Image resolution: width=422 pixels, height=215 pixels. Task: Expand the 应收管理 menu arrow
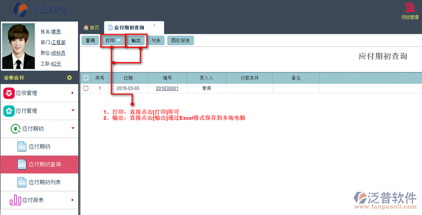pyautogui.click(x=72, y=93)
